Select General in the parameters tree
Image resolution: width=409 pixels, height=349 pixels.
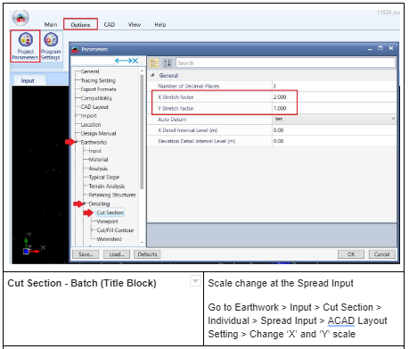90,71
